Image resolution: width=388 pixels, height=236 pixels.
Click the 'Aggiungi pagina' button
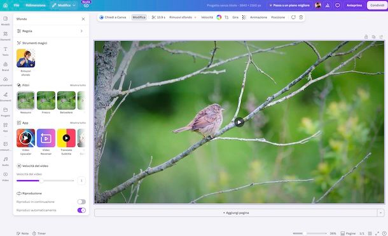click(x=235, y=213)
